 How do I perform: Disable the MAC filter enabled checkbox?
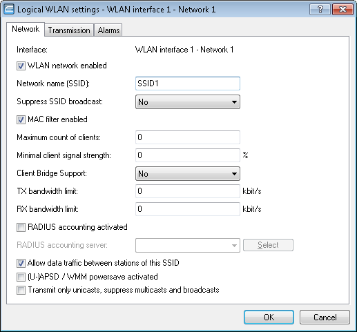(x=21, y=120)
